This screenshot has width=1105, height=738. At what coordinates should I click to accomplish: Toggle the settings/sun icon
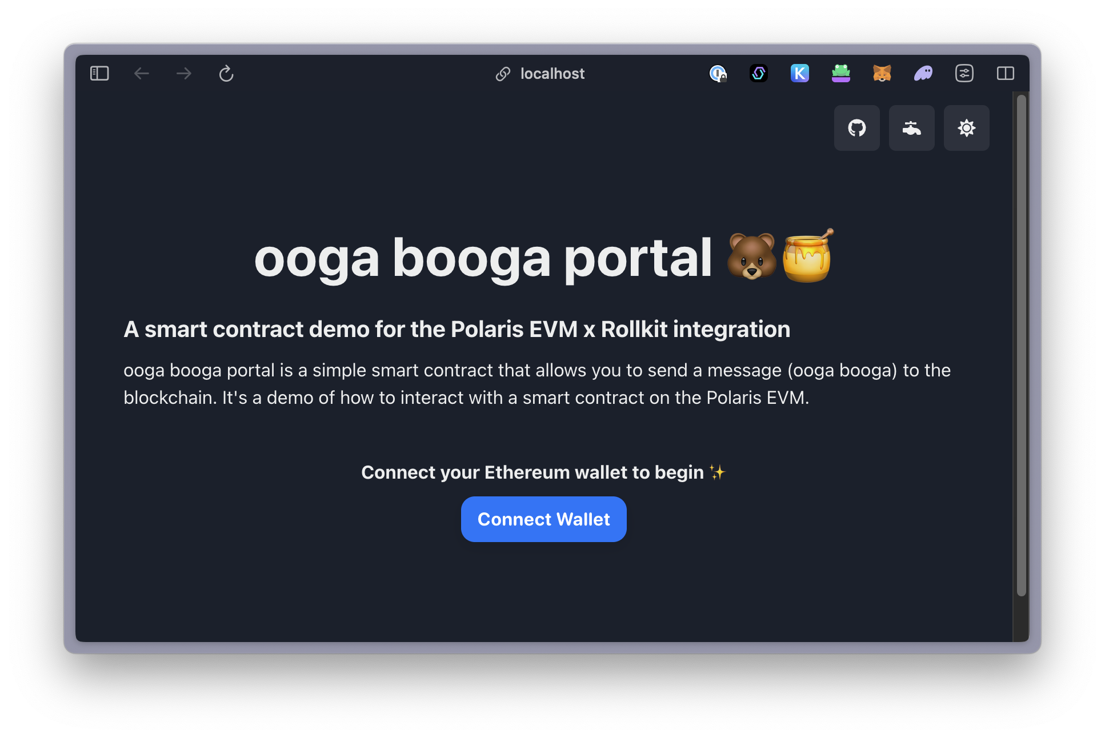[966, 129]
